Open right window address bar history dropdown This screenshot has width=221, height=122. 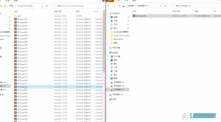tap(161, 6)
